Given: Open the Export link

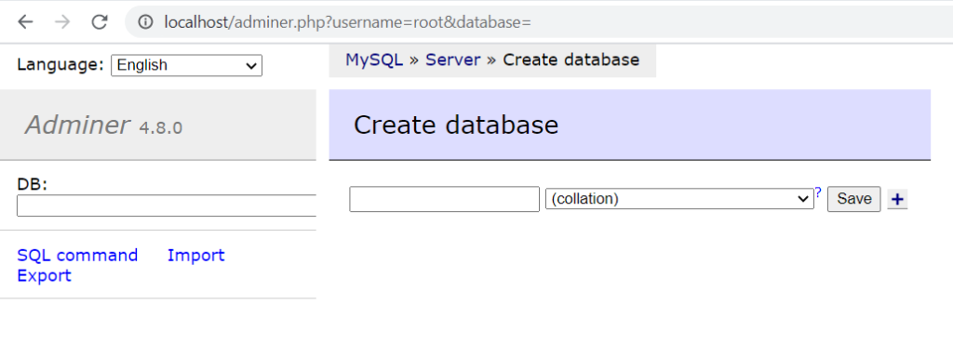Looking at the screenshot, I should pos(44,276).
